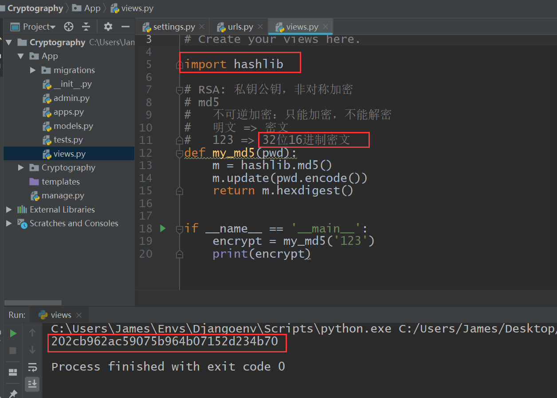Select the views.py editor tab
Image resolution: width=557 pixels, height=398 pixels.
point(302,27)
